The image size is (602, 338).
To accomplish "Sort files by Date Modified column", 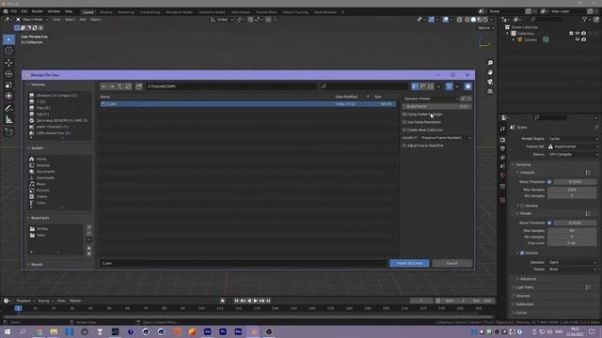I will 346,97.
